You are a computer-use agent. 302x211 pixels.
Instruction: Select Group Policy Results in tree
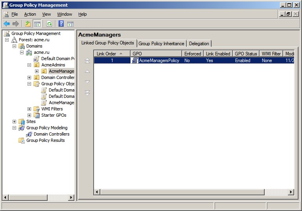(x=45, y=140)
